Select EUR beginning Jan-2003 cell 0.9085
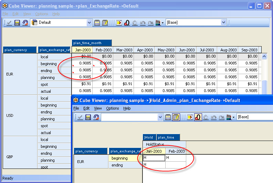 tap(82, 63)
